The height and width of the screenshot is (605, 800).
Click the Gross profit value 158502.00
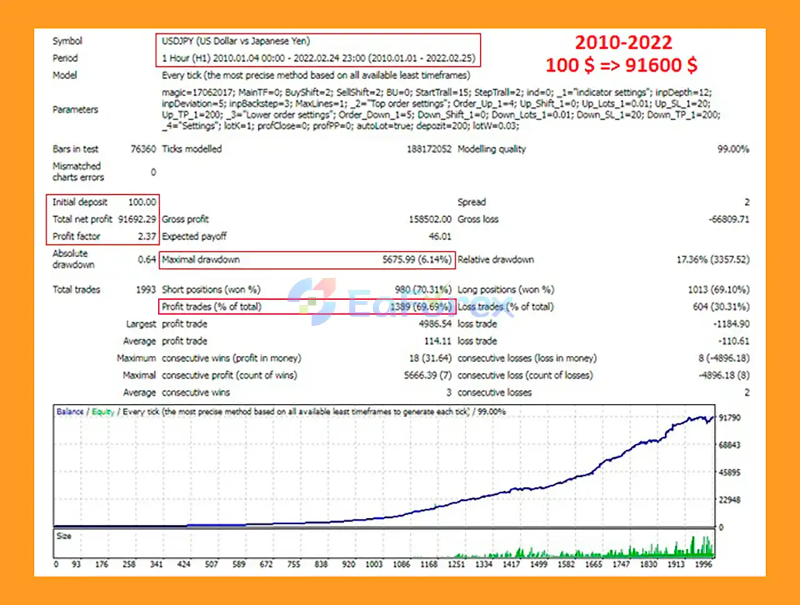429,219
